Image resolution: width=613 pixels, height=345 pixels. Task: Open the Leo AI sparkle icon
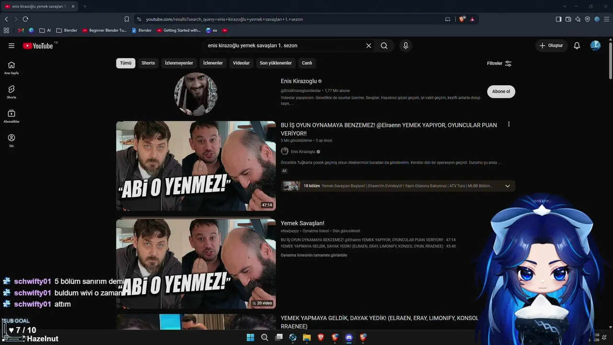578,19
